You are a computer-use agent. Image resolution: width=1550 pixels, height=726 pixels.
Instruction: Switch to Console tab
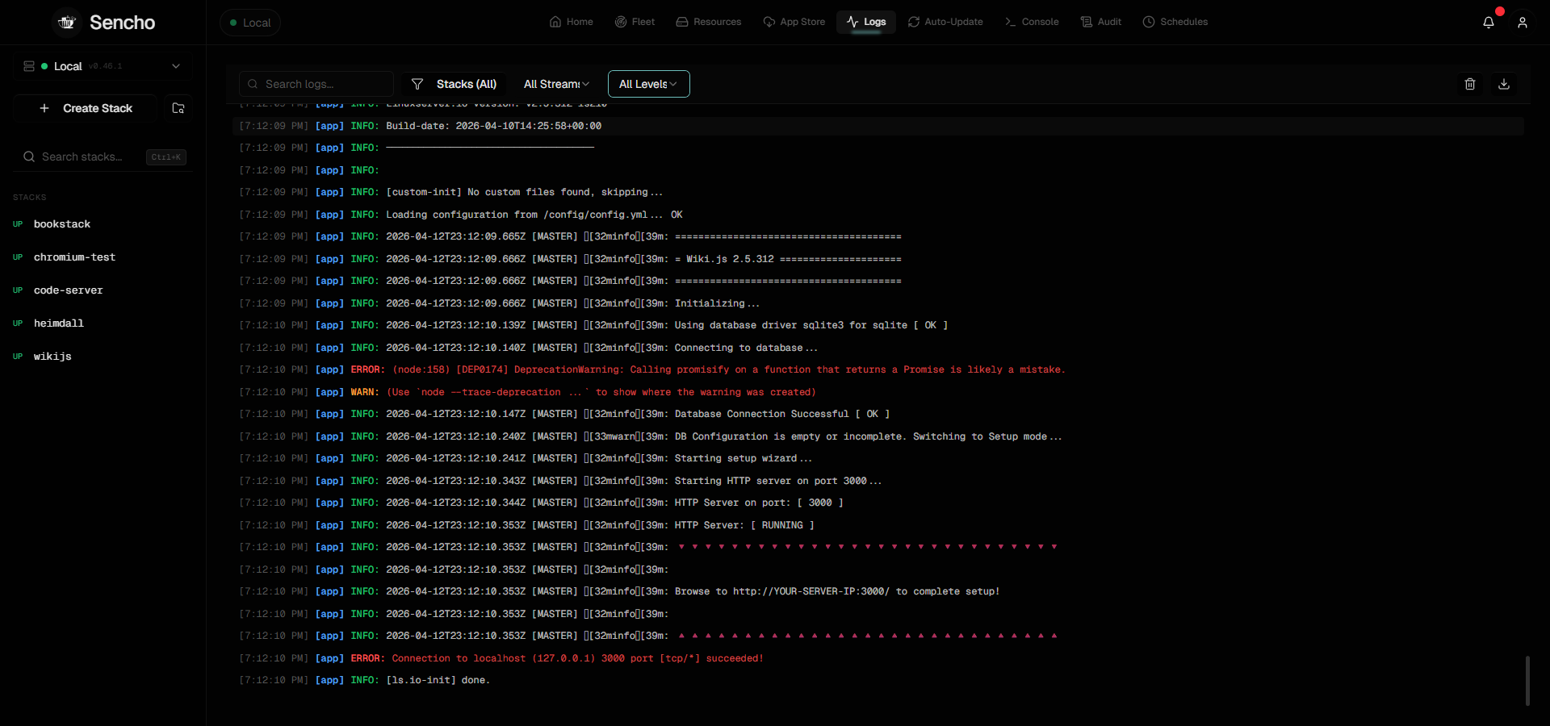pos(1032,22)
